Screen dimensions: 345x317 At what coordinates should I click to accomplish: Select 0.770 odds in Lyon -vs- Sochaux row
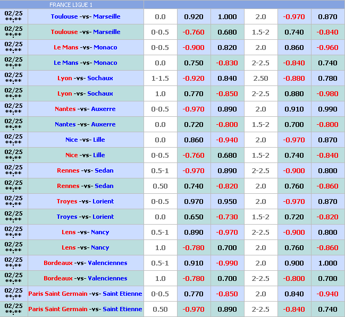[193, 93]
